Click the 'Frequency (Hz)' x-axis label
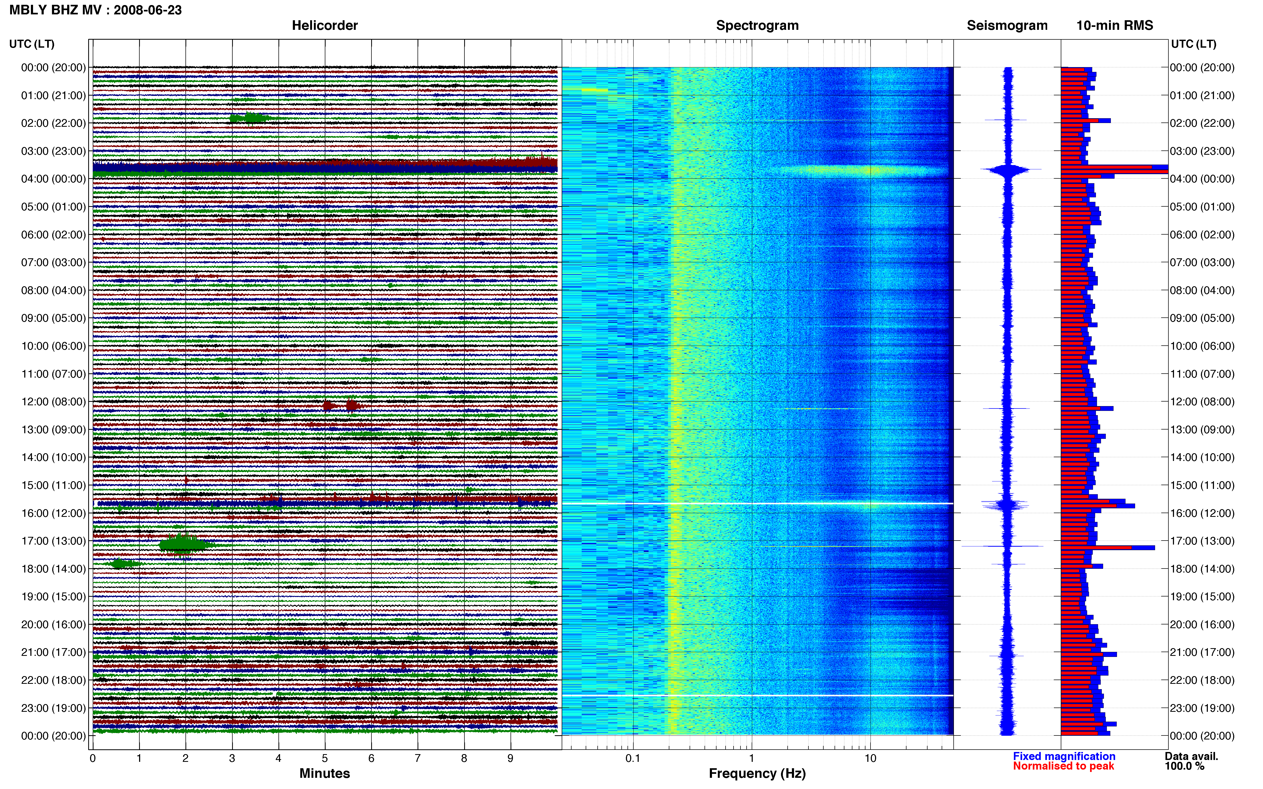 [757, 773]
